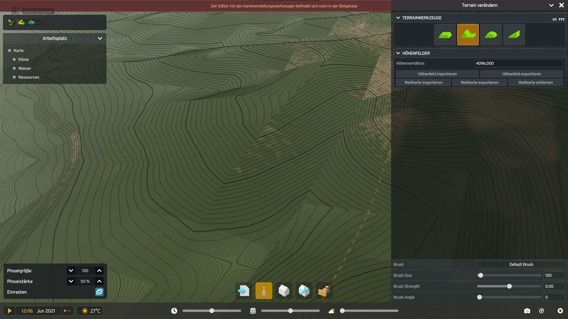Select the smooth terrain tool icon
Image resolution: width=568 pixels, height=319 pixels.
(x=491, y=35)
